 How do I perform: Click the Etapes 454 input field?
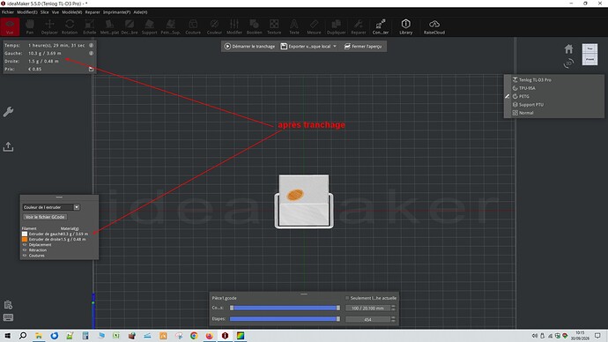tap(367, 319)
